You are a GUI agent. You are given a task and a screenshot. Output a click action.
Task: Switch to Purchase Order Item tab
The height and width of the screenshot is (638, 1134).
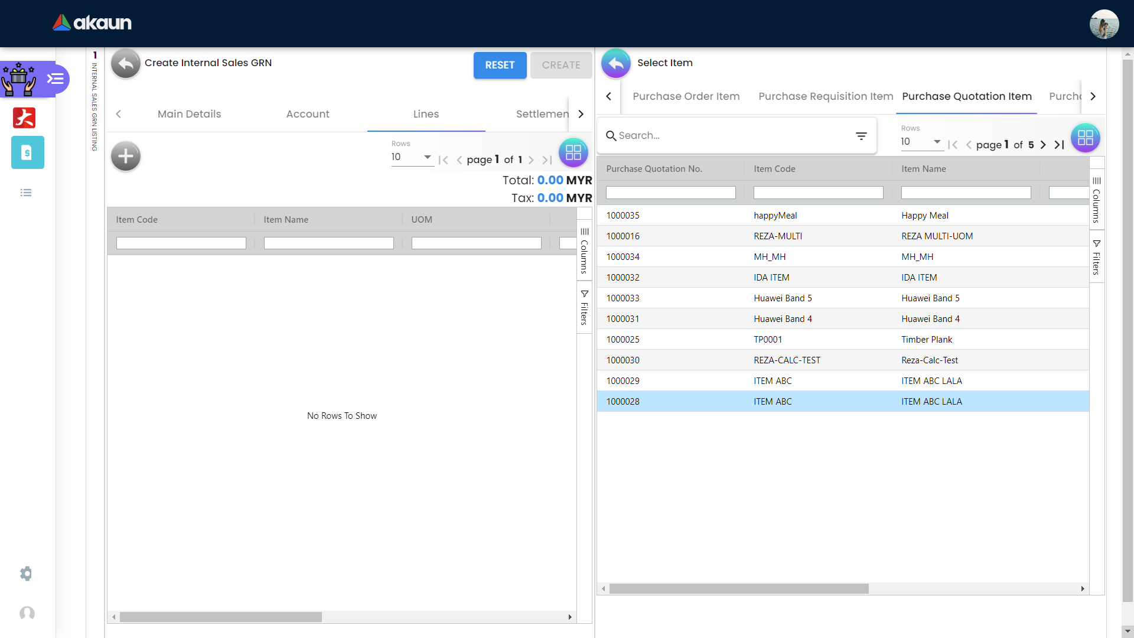686,96
